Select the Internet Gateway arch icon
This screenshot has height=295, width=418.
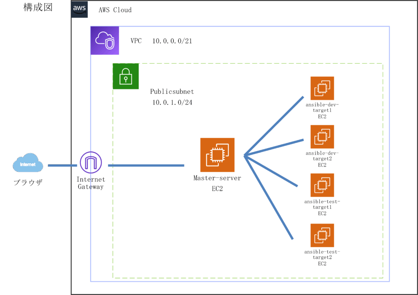click(90, 163)
